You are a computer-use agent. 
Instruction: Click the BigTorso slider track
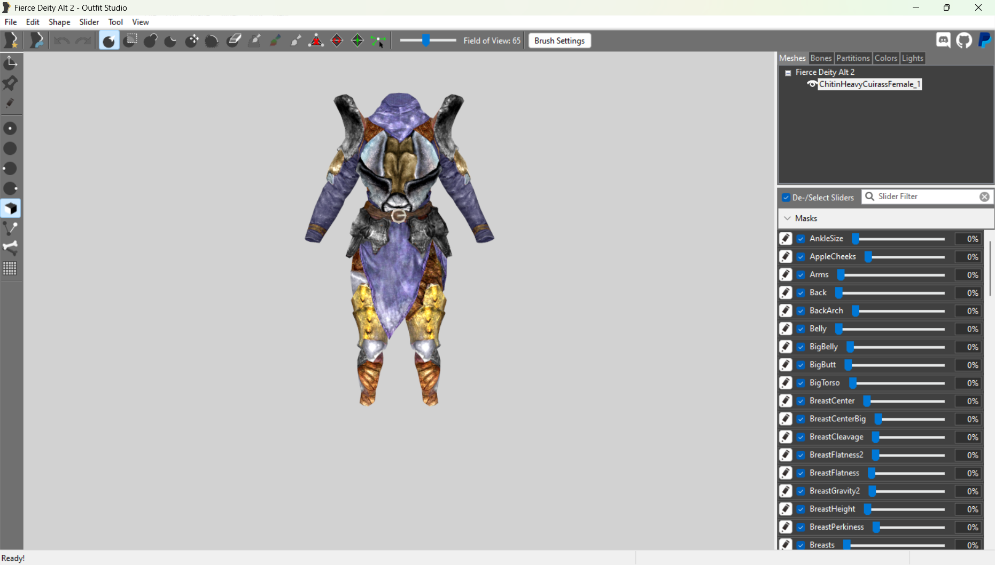pyautogui.click(x=897, y=383)
